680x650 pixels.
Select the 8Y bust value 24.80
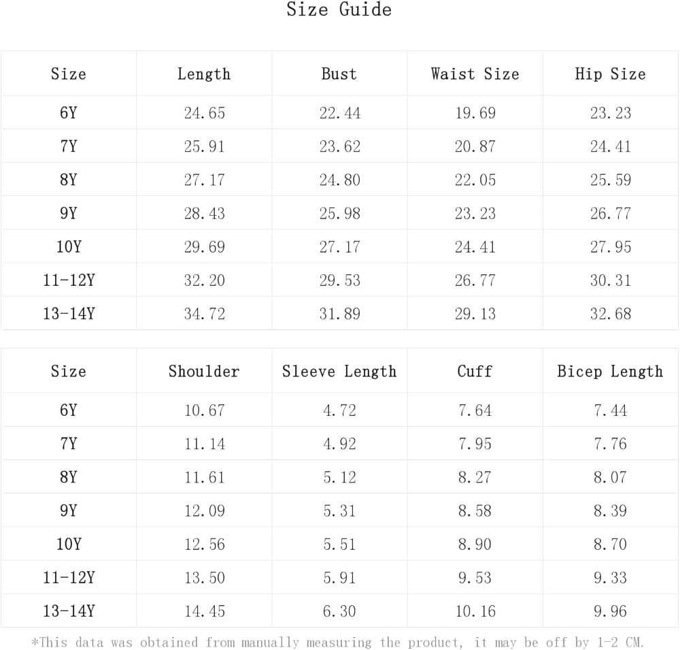[339, 180]
